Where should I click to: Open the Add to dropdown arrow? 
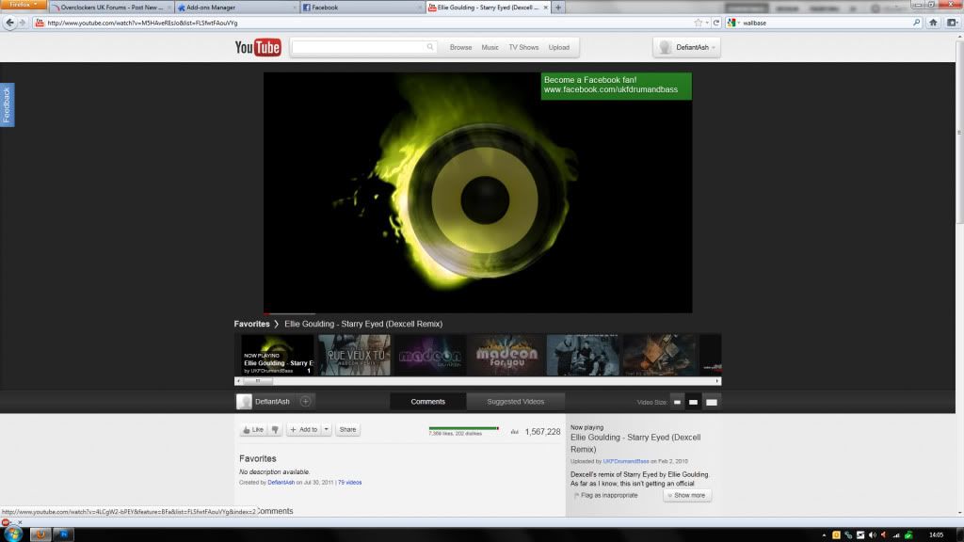326,429
